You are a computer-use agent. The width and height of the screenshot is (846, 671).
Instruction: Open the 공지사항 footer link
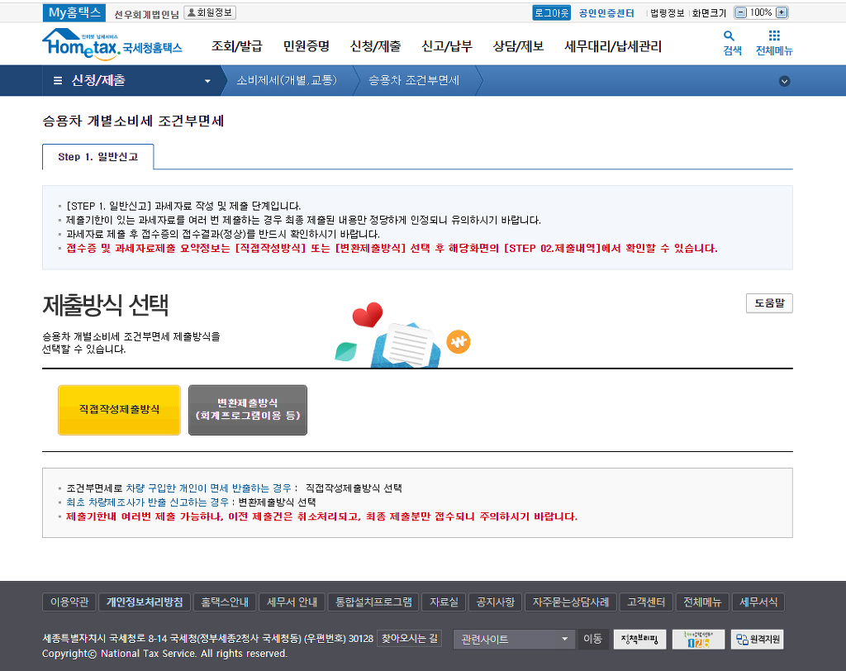click(496, 602)
